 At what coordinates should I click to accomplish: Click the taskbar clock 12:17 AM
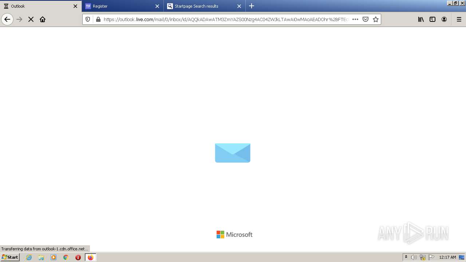click(447, 257)
